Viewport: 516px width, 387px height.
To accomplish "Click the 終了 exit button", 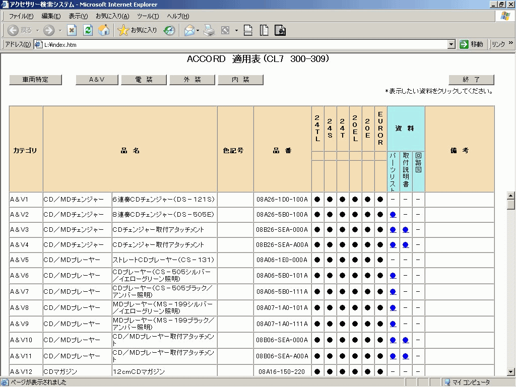I will [471, 80].
